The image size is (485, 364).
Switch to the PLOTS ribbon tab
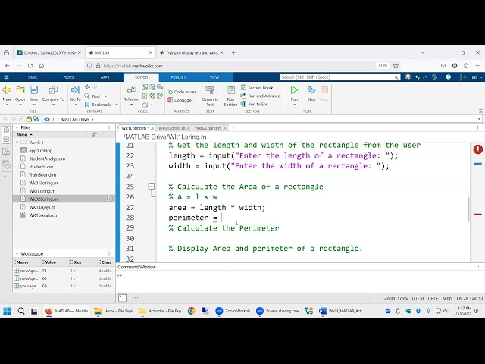(x=68, y=77)
